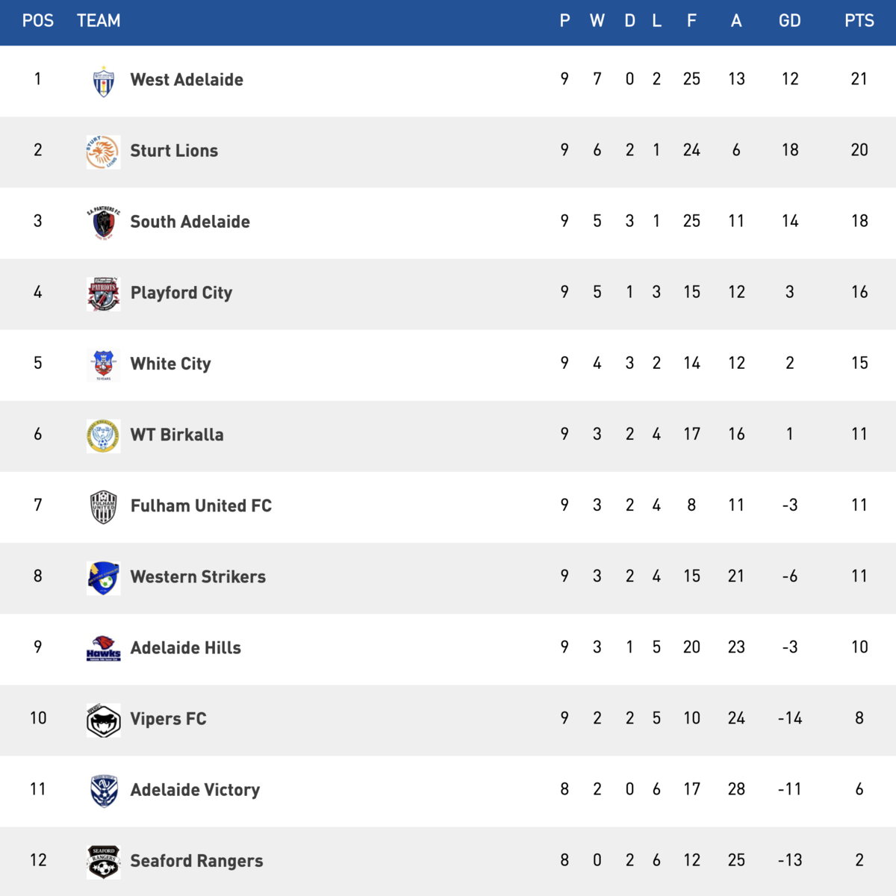Click the Playford City Patriots logo

click(x=103, y=293)
